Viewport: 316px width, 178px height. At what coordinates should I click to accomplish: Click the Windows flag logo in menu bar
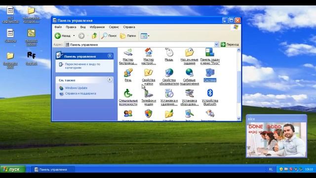pos(236,27)
